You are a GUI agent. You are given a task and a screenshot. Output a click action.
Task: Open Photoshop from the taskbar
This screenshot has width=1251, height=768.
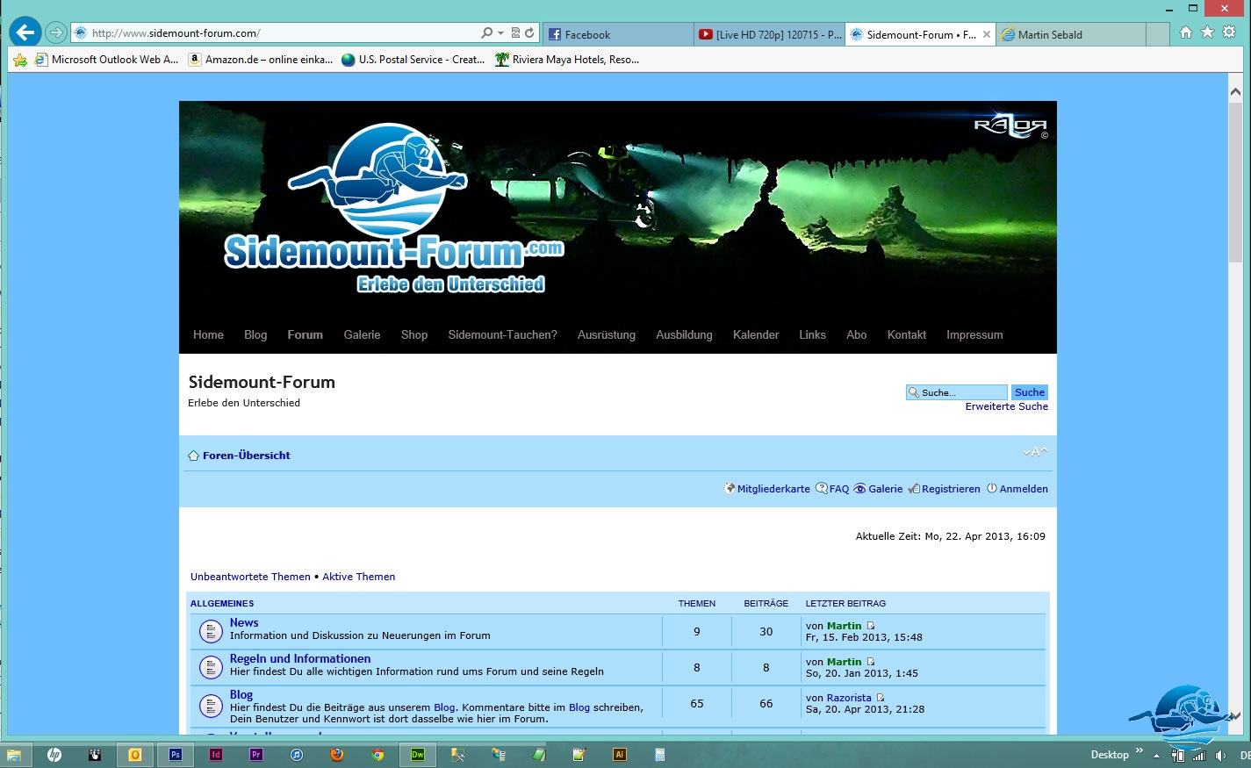(176, 755)
